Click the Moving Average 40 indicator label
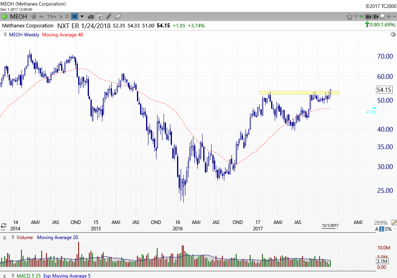The height and width of the screenshot is (278, 397). [x=63, y=35]
